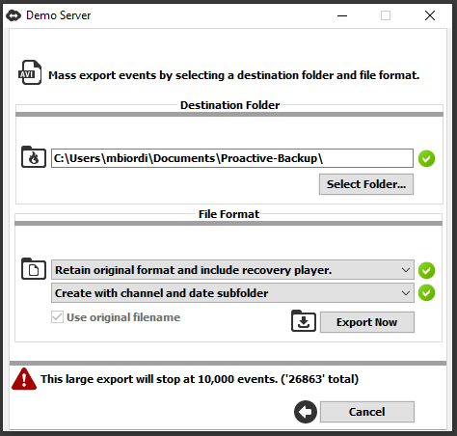
Task: Open the Create with channel and date subfolder dropdown
Action: click(232, 293)
